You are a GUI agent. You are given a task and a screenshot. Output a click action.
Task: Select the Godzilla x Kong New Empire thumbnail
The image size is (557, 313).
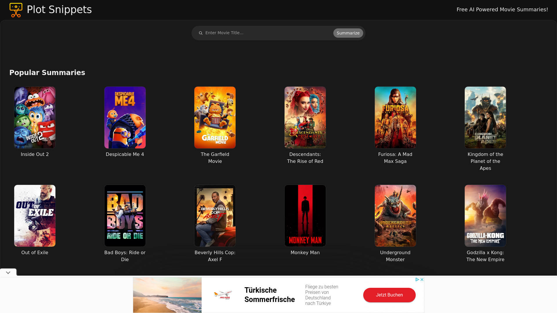(x=485, y=216)
